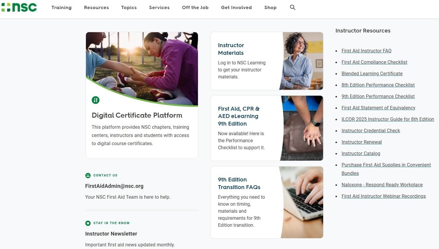Click 'Everything you need to know on timing' text
Image resolution: width=439 pixels, height=249 pixels.
tap(241, 211)
